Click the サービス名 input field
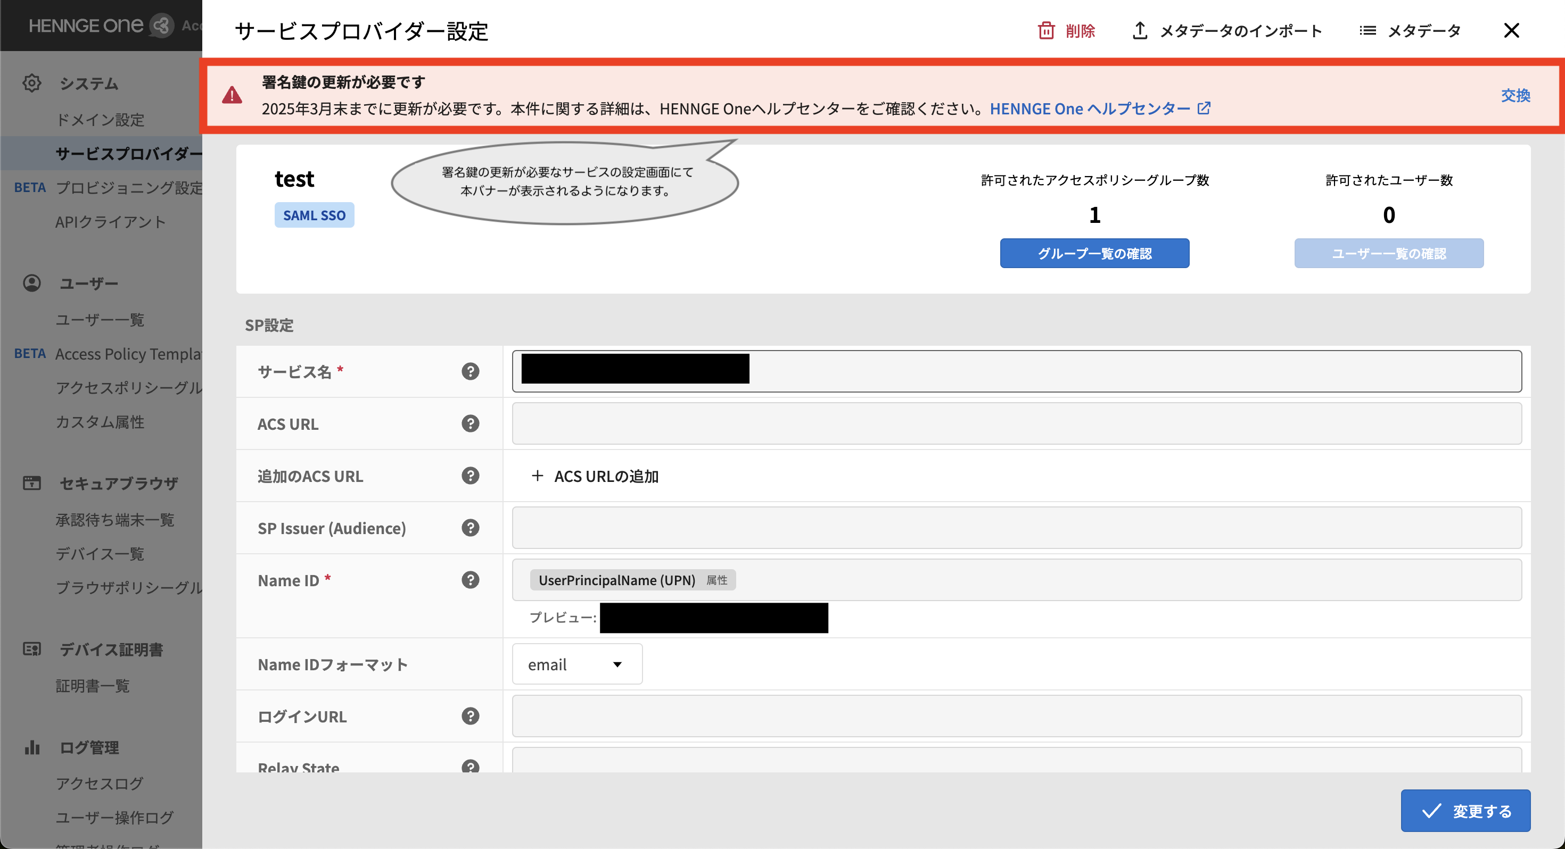This screenshot has width=1565, height=849. [1016, 371]
